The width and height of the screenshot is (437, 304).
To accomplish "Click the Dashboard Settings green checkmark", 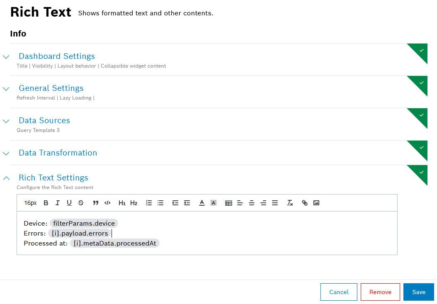I will (x=421, y=50).
